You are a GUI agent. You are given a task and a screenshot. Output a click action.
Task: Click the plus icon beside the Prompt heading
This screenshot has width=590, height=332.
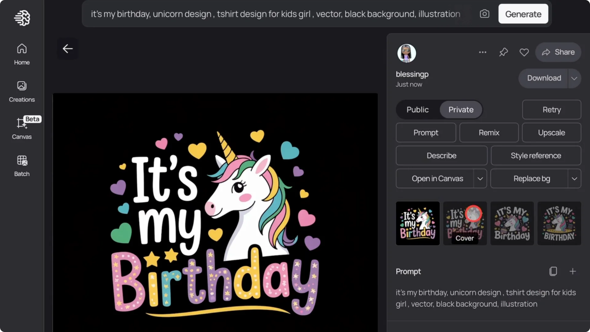[x=573, y=271]
